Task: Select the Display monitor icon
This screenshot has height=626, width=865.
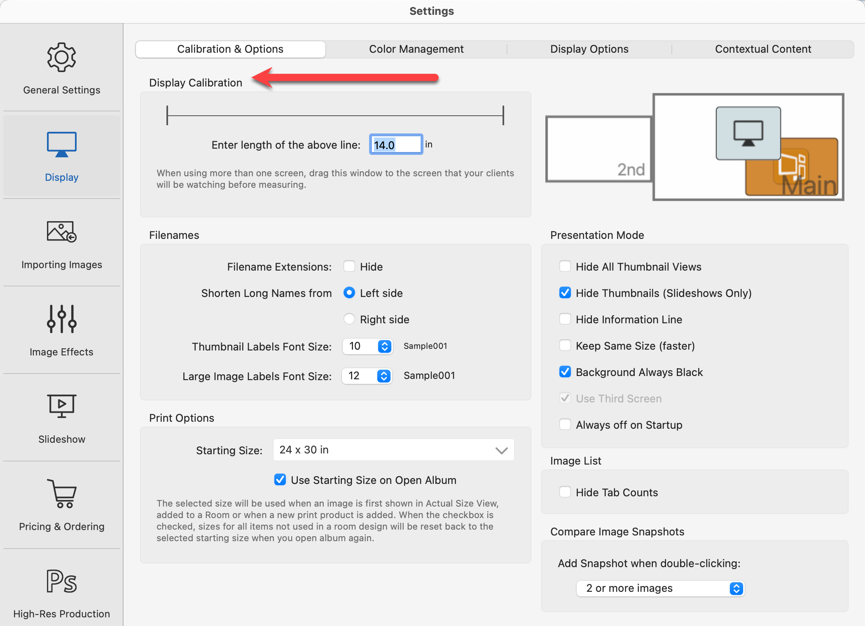Action: pyautogui.click(x=61, y=145)
